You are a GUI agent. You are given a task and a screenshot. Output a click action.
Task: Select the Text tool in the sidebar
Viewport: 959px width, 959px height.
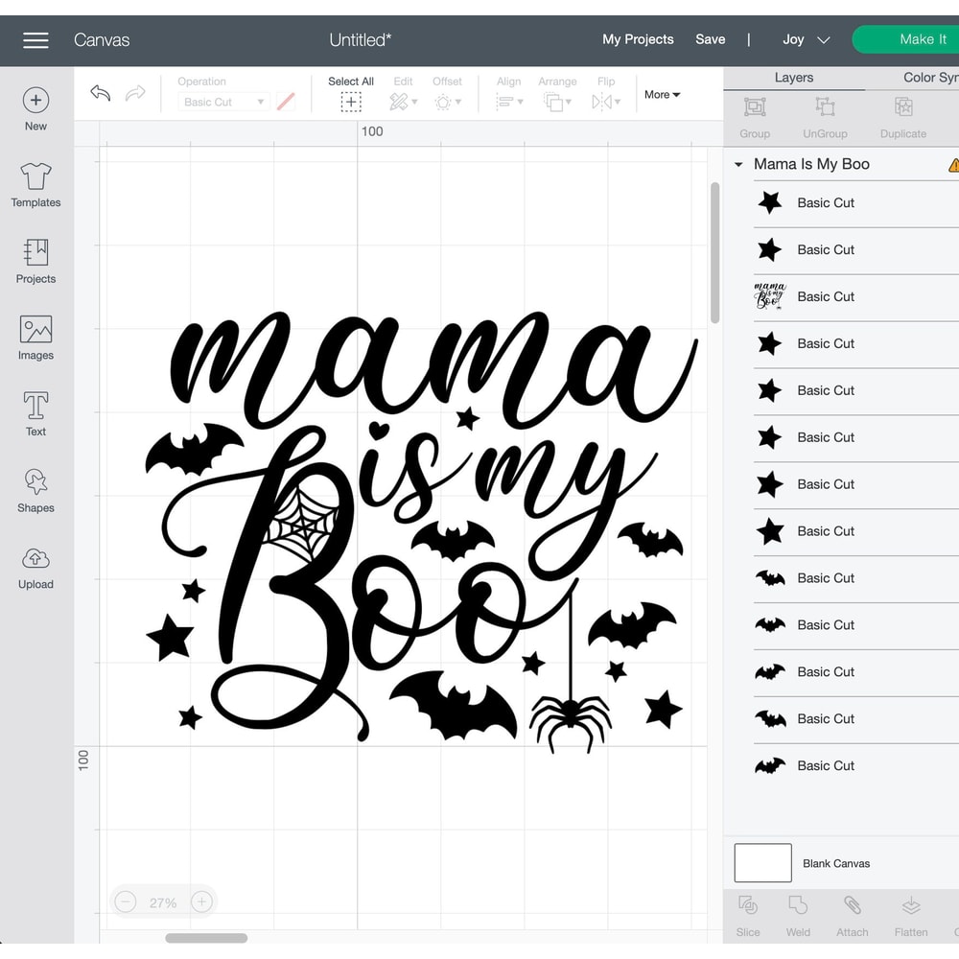pyautogui.click(x=35, y=412)
